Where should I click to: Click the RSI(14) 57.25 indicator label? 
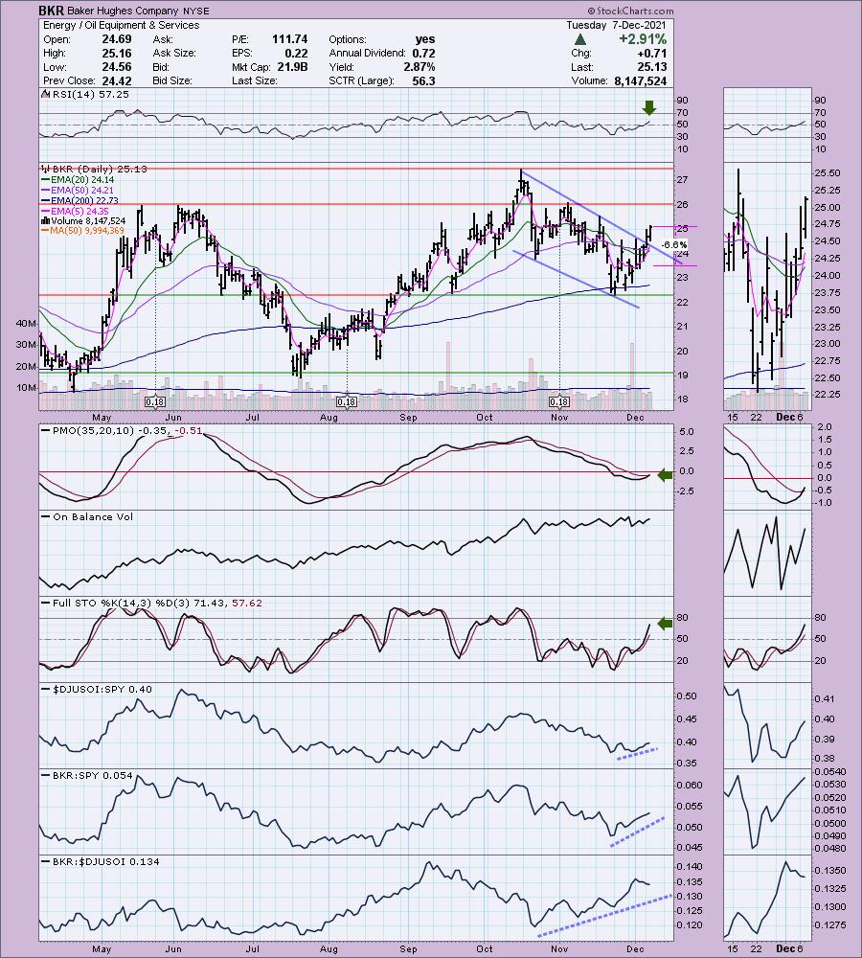pyautogui.click(x=91, y=94)
